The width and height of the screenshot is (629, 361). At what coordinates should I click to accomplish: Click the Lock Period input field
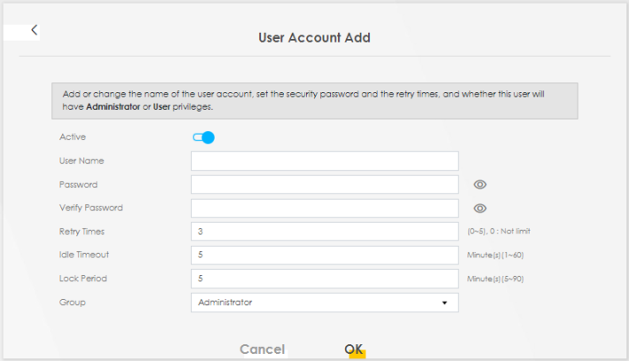pyautogui.click(x=324, y=279)
